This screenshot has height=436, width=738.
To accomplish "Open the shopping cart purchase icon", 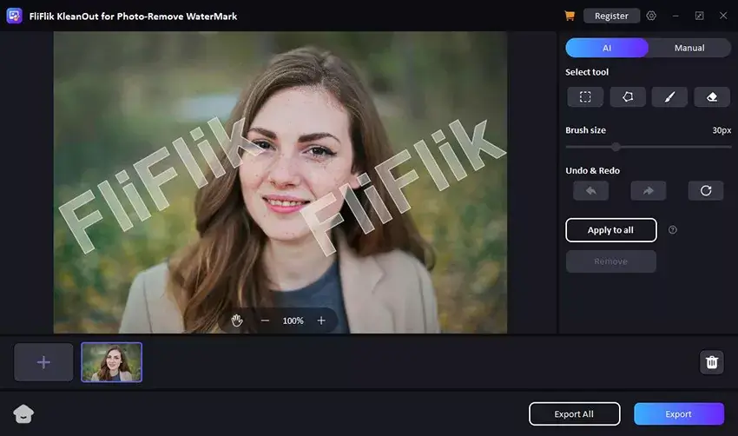I will [x=570, y=16].
